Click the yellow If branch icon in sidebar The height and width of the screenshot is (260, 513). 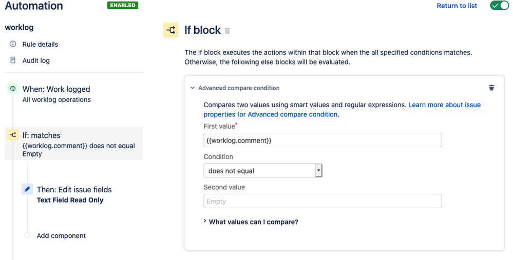(x=13, y=135)
